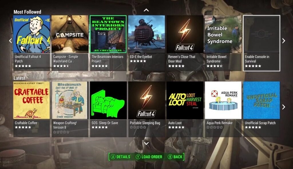Open the SOS Sleep Or Save mod
This screenshot has height=169, width=293.
108,109
